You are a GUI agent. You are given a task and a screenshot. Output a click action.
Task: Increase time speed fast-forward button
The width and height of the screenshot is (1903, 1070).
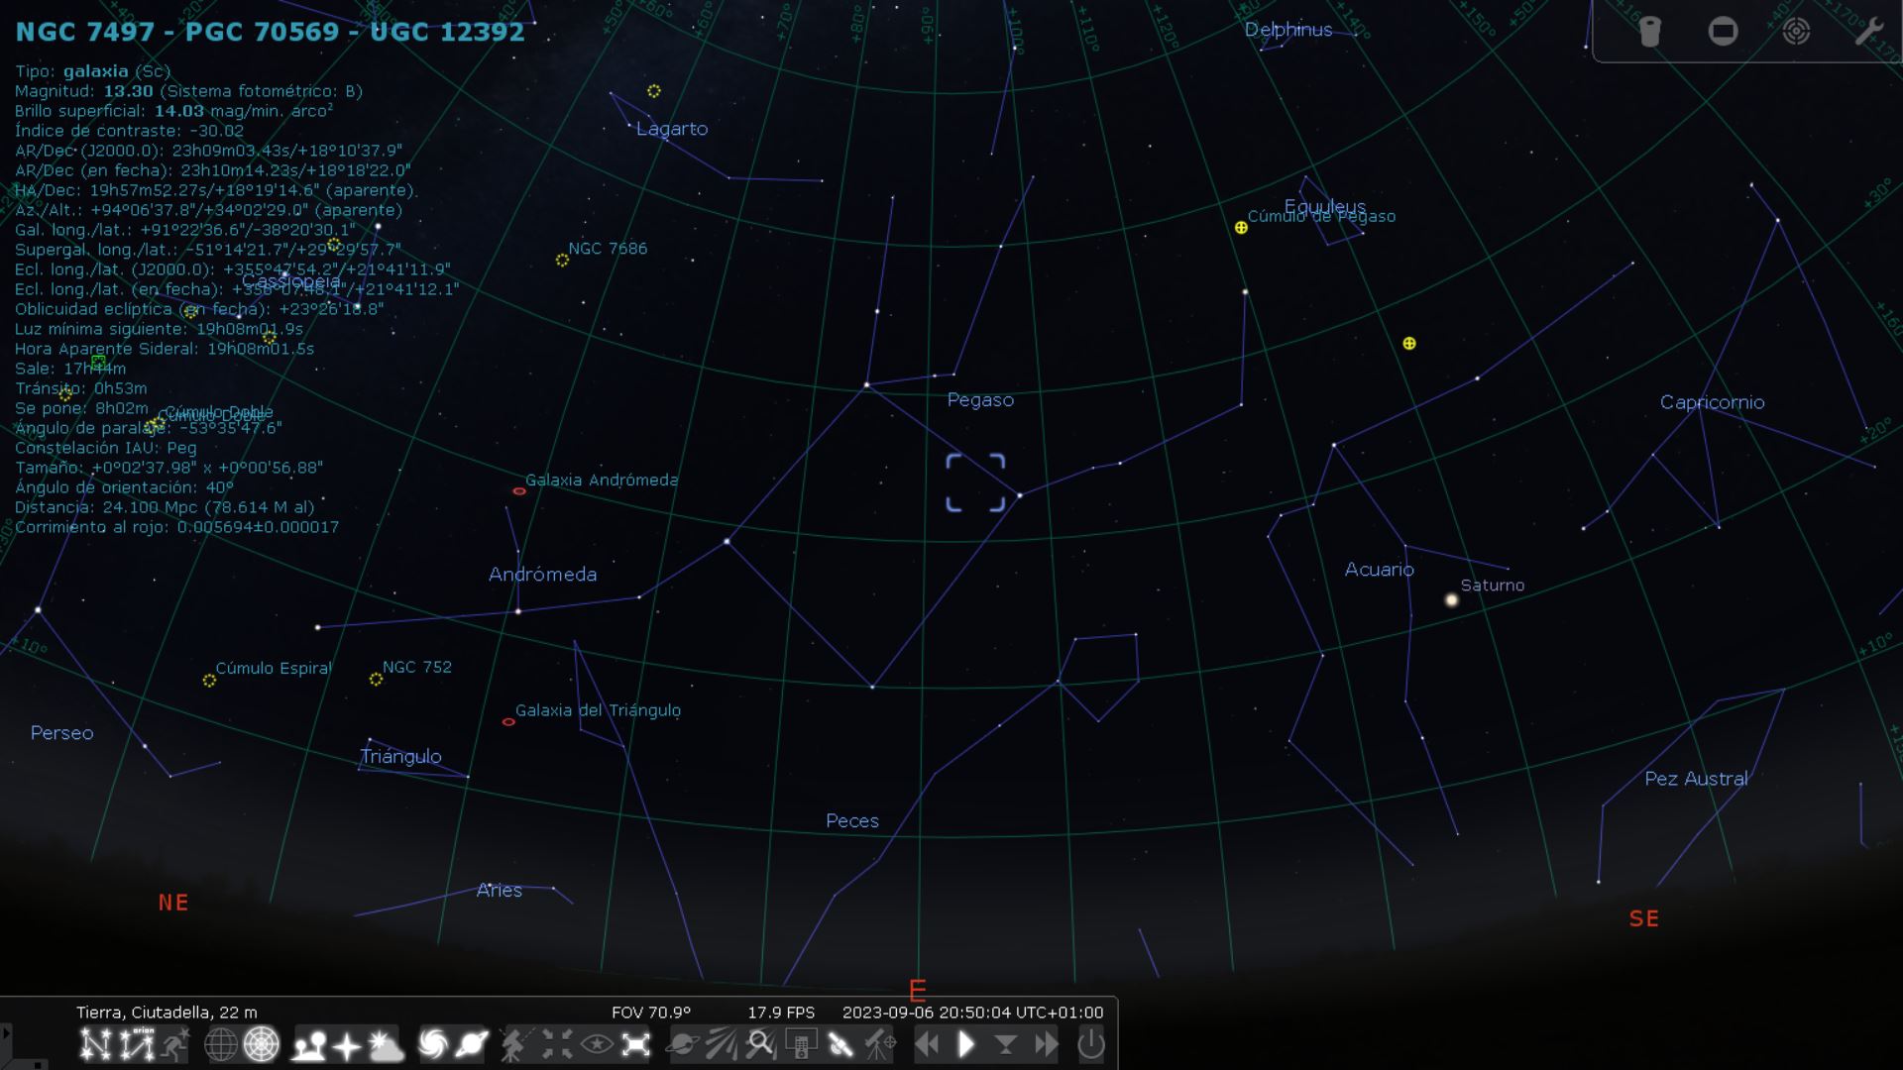1046,1044
